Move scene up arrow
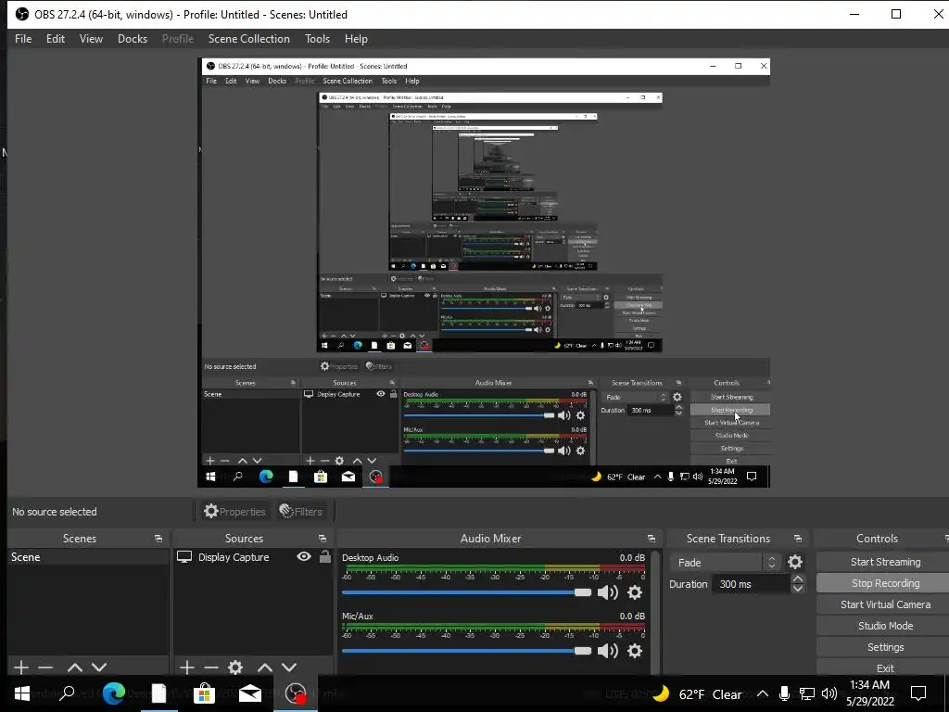The height and width of the screenshot is (712, 949). click(x=75, y=667)
